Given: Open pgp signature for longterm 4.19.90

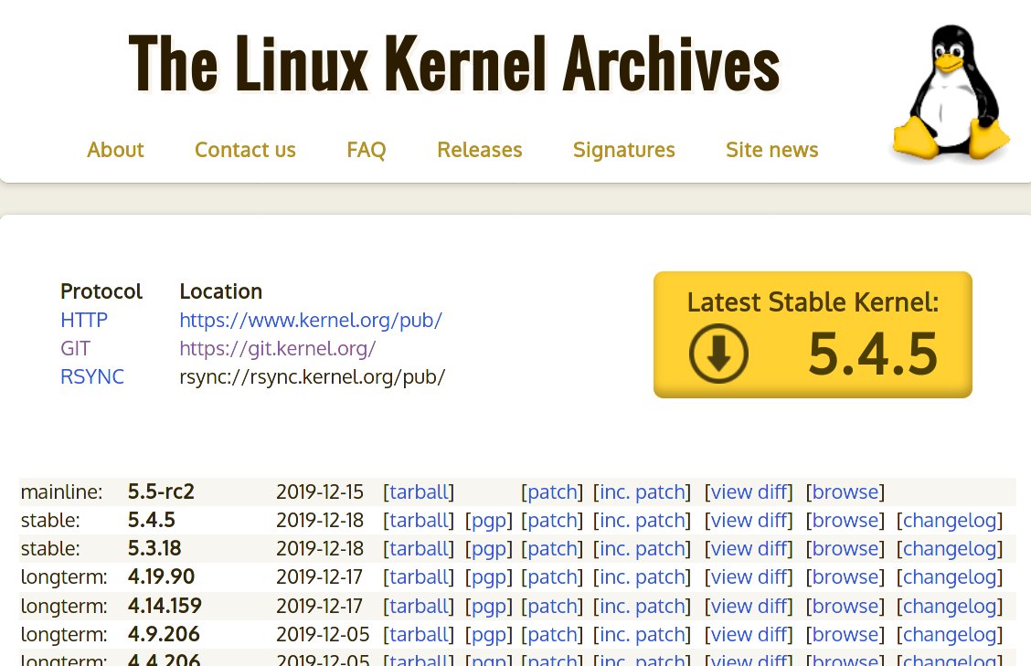Looking at the screenshot, I should pos(489,576).
